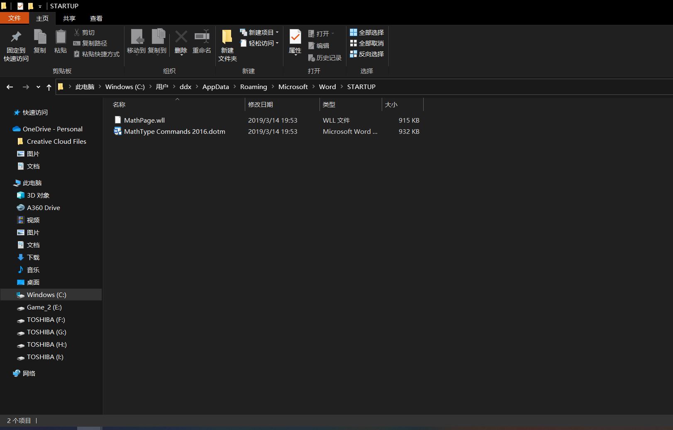Click the Open (打开) ribbon command
The height and width of the screenshot is (430, 673).
pos(321,34)
